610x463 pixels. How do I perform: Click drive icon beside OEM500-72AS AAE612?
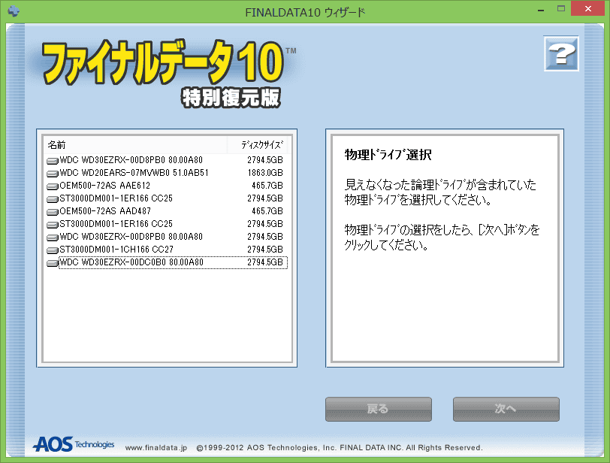52,186
